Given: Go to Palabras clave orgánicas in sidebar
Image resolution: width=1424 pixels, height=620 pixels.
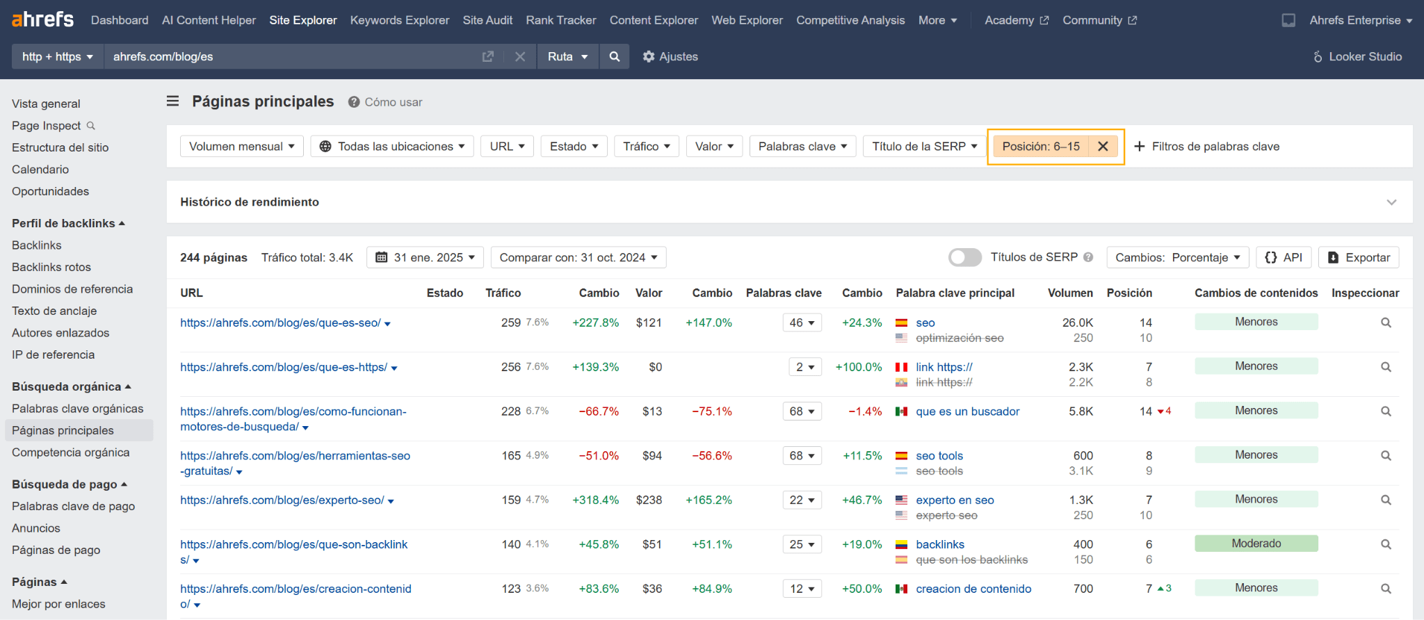Looking at the screenshot, I should point(77,409).
